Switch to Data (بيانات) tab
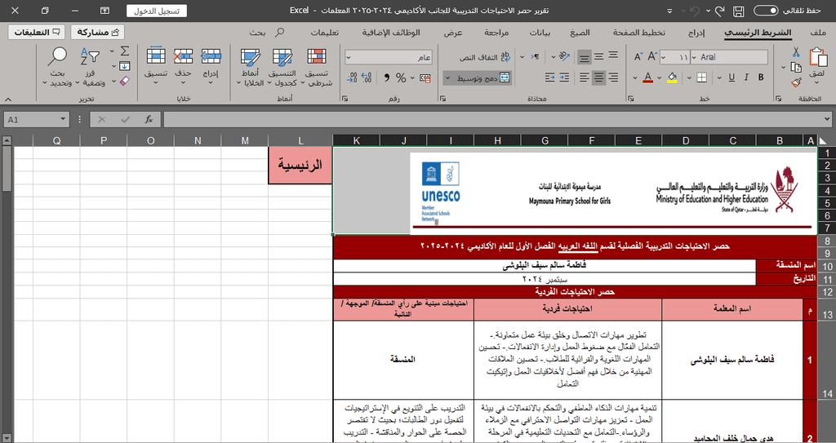This screenshot has width=836, height=443. [x=540, y=33]
